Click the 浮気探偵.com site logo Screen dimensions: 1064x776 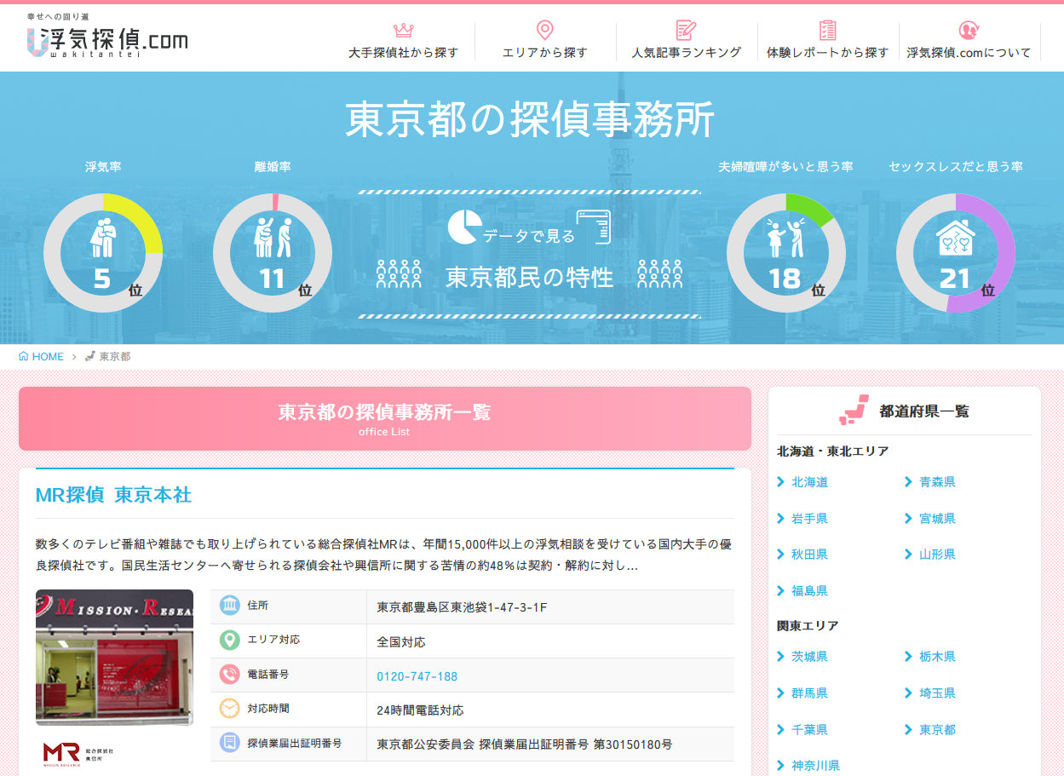click(x=107, y=37)
